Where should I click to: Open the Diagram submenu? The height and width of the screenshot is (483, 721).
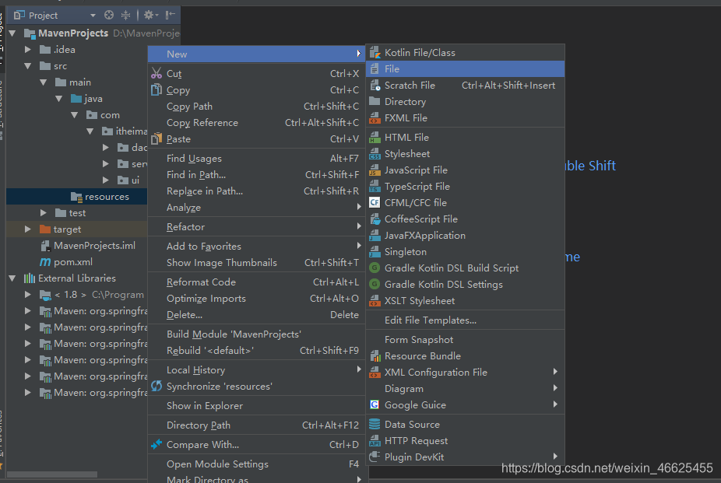pos(466,388)
